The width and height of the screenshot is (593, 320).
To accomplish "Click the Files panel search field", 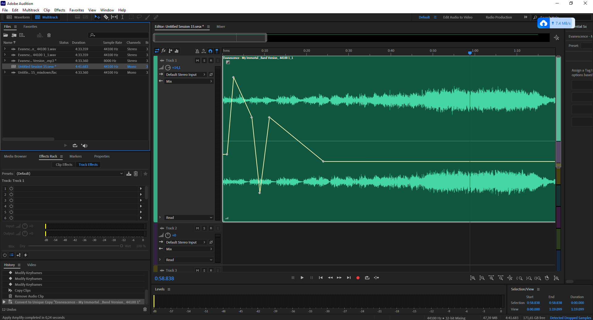I will tap(118, 35).
